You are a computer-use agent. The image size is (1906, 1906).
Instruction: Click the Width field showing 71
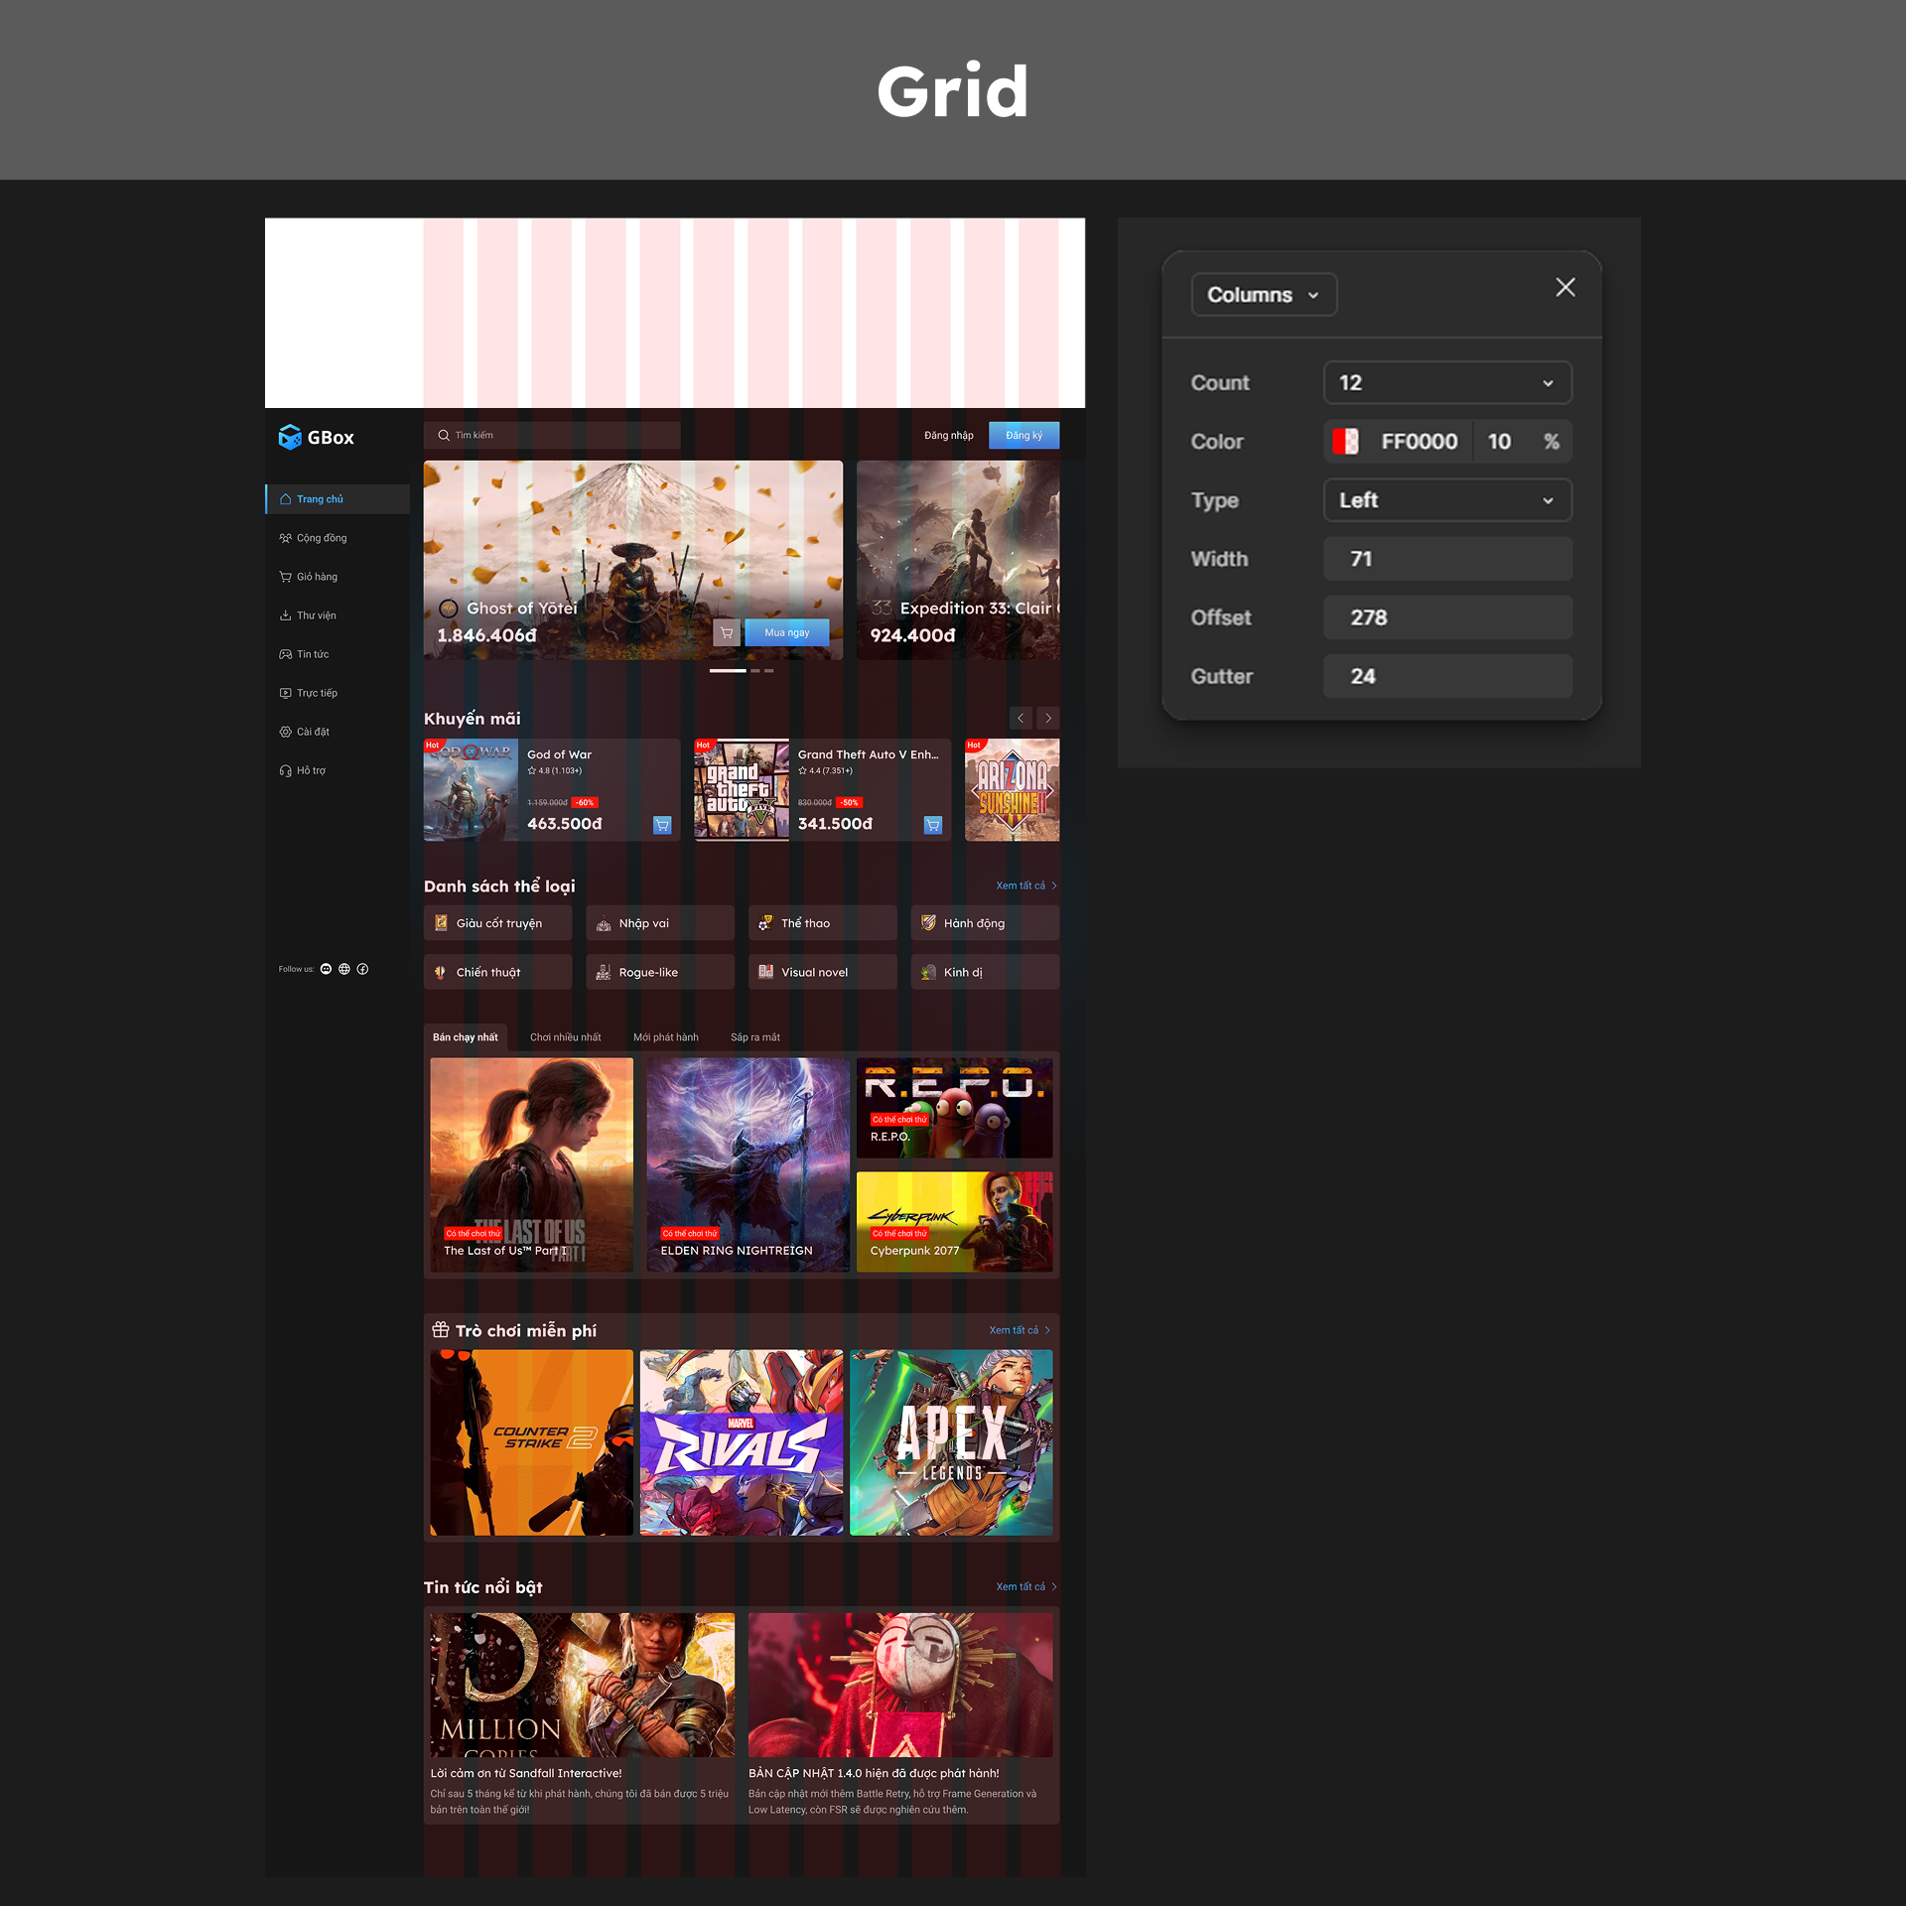tap(1447, 559)
